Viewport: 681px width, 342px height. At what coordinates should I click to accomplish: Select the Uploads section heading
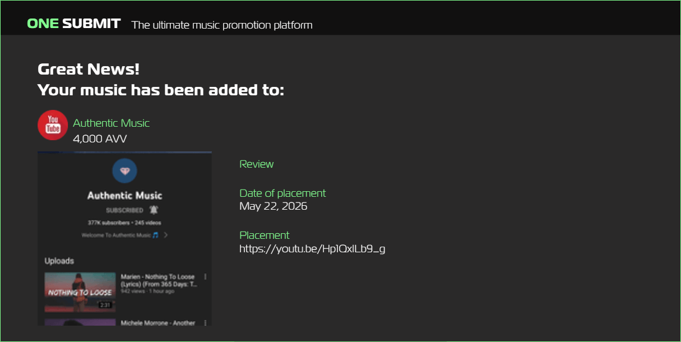(59, 261)
